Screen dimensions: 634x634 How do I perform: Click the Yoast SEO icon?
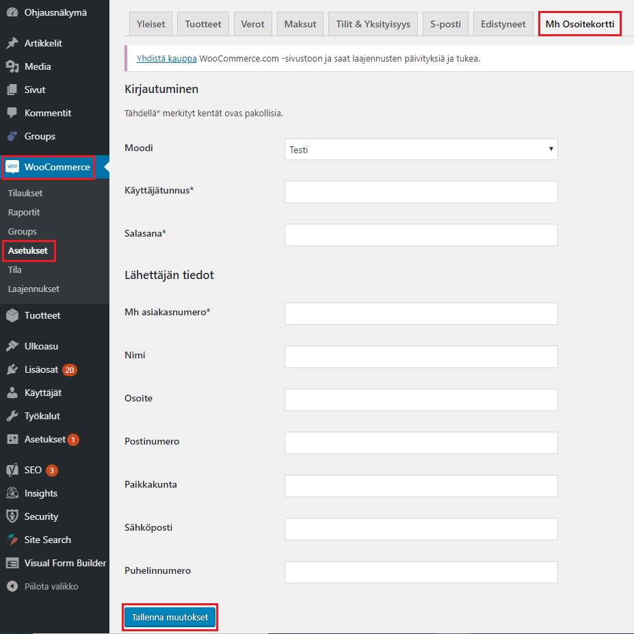click(12, 470)
